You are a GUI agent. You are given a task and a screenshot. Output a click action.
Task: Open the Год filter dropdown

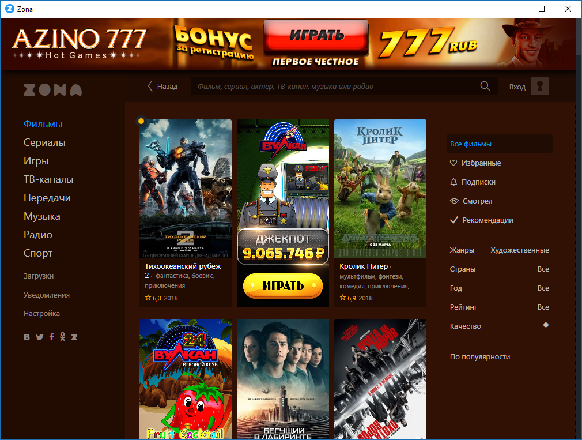[x=499, y=288]
